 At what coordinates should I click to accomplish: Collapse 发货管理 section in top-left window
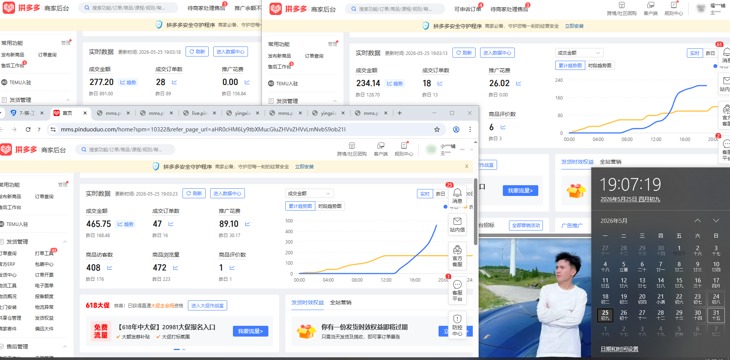click(x=68, y=100)
